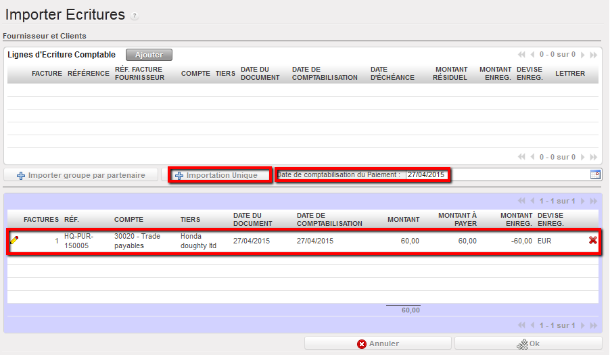This screenshot has height=355, width=610.
Task: Sort by DATE D'ÉCHÉANCE column header
Action: [392, 73]
